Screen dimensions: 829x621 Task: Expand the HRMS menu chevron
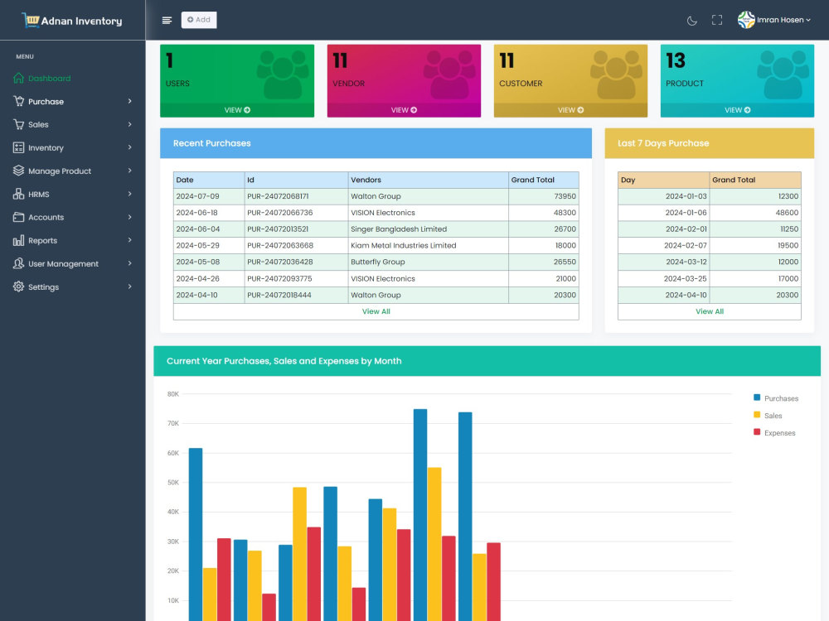tap(129, 194)
